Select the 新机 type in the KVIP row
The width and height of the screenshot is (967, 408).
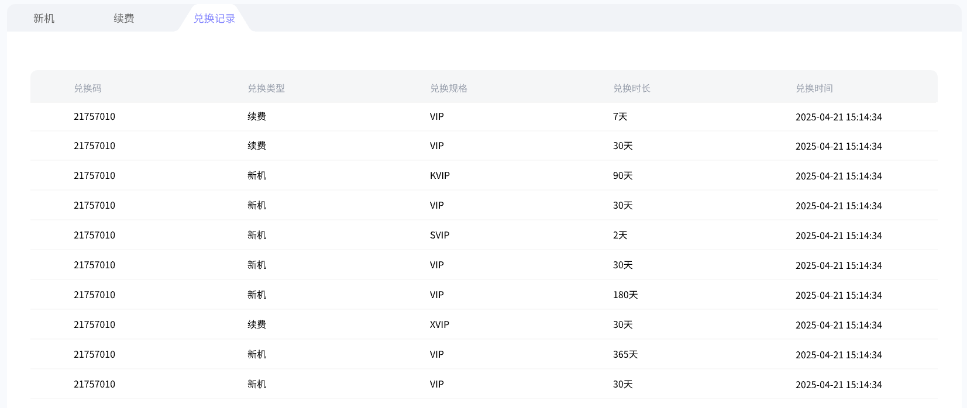[x=257, y=176]
